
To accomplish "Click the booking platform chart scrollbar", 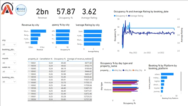I will point(181,81).
